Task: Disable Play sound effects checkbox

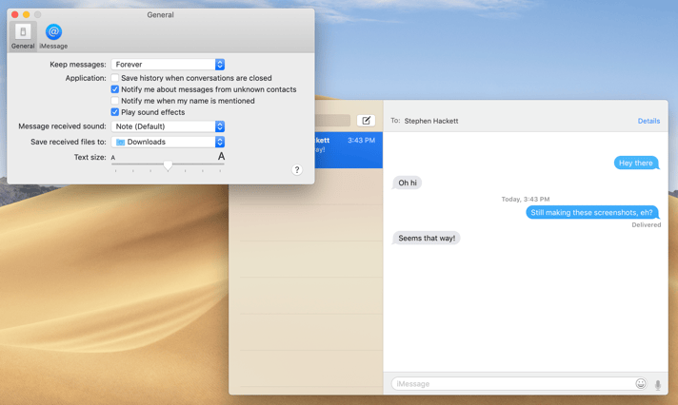Action: (114, 112)
